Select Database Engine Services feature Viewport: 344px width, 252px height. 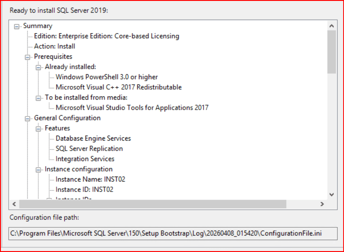point(93,138)
